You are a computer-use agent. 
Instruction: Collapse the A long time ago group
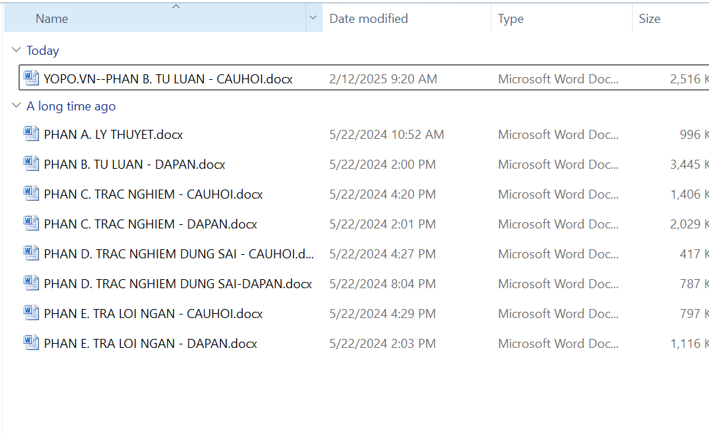(17, 106)
